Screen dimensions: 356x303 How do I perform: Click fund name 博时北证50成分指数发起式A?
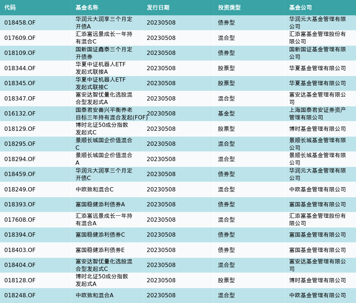pos(102,280)
